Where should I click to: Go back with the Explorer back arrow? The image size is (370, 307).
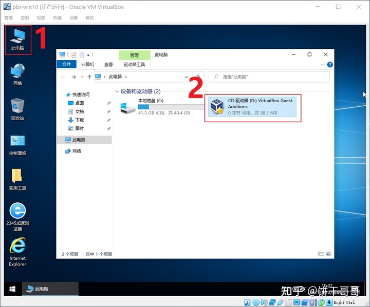click(x=63, y=77)
